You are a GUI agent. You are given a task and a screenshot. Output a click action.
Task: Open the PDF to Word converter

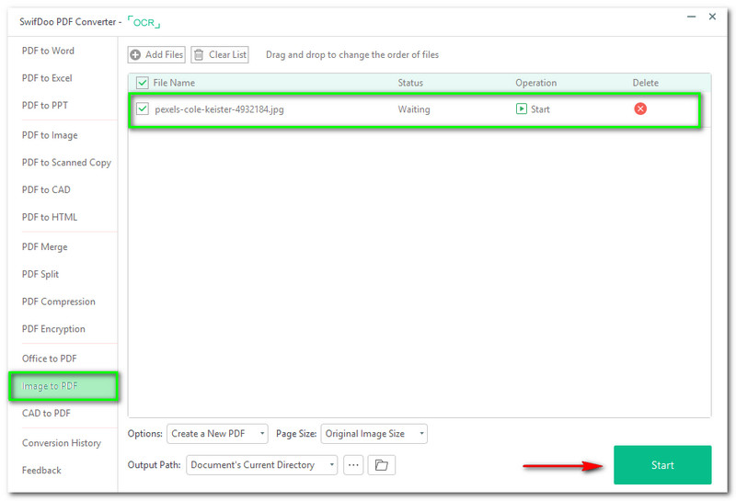[48, 51]
